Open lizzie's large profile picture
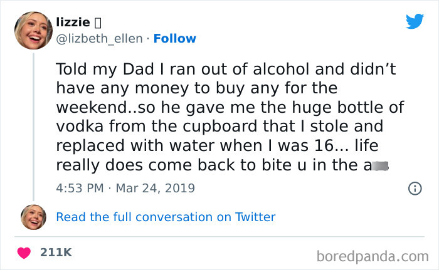 point(33,30)
